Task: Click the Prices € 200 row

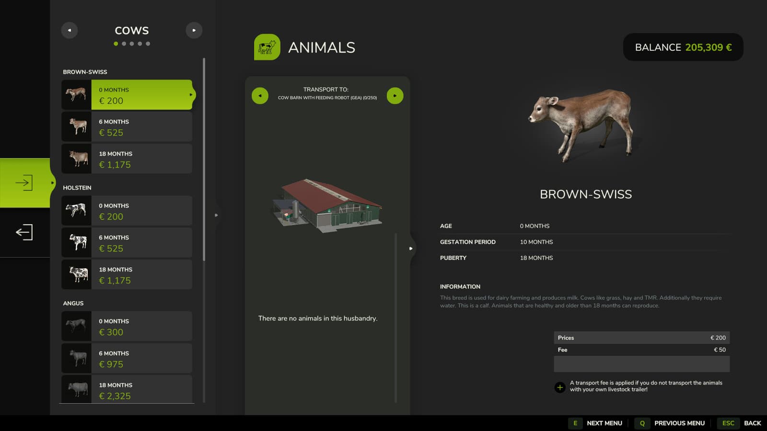Action: tap(642, 338)
